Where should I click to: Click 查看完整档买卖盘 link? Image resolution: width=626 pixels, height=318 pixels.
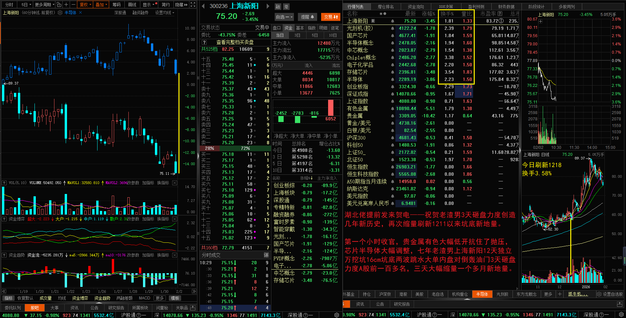[x=235, y=42]
